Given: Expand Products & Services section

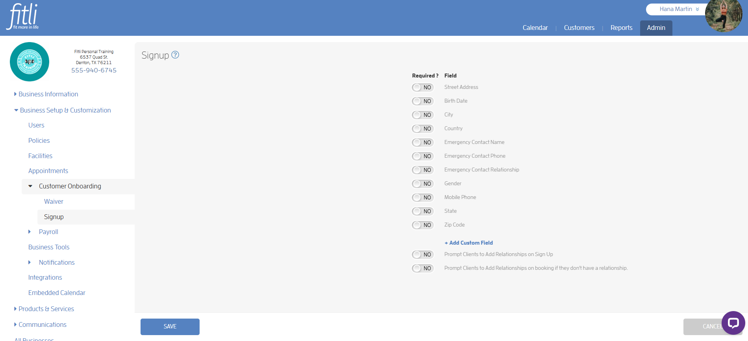Looking at the screenshot, I should 44,309.
